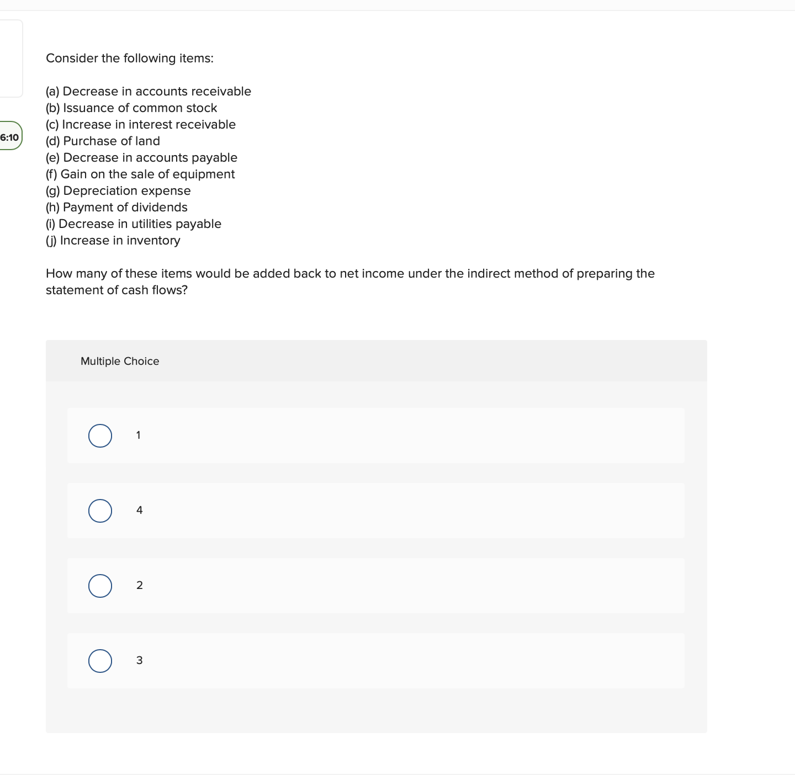Click the blank sidebar card on the left
Screen dimensions: 795x775
point(11,58)
